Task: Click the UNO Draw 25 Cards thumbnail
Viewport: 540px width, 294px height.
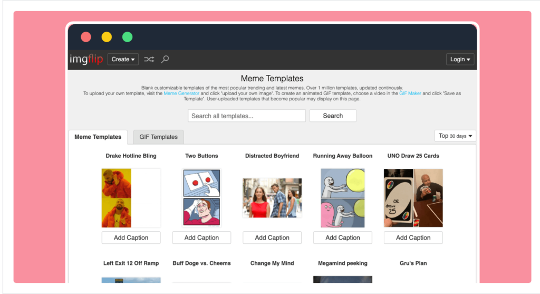Action: [x=413, y=198]
